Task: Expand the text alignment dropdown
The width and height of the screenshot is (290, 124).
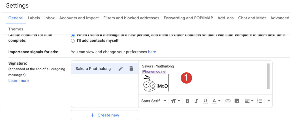Action: coord(249,101)
